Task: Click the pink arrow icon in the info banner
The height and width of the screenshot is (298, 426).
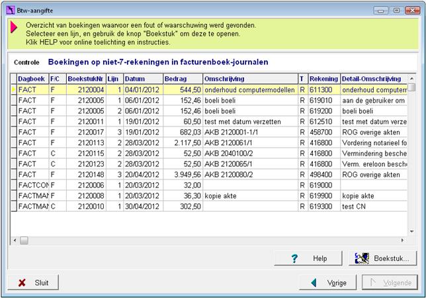Action: click(14, 27)
